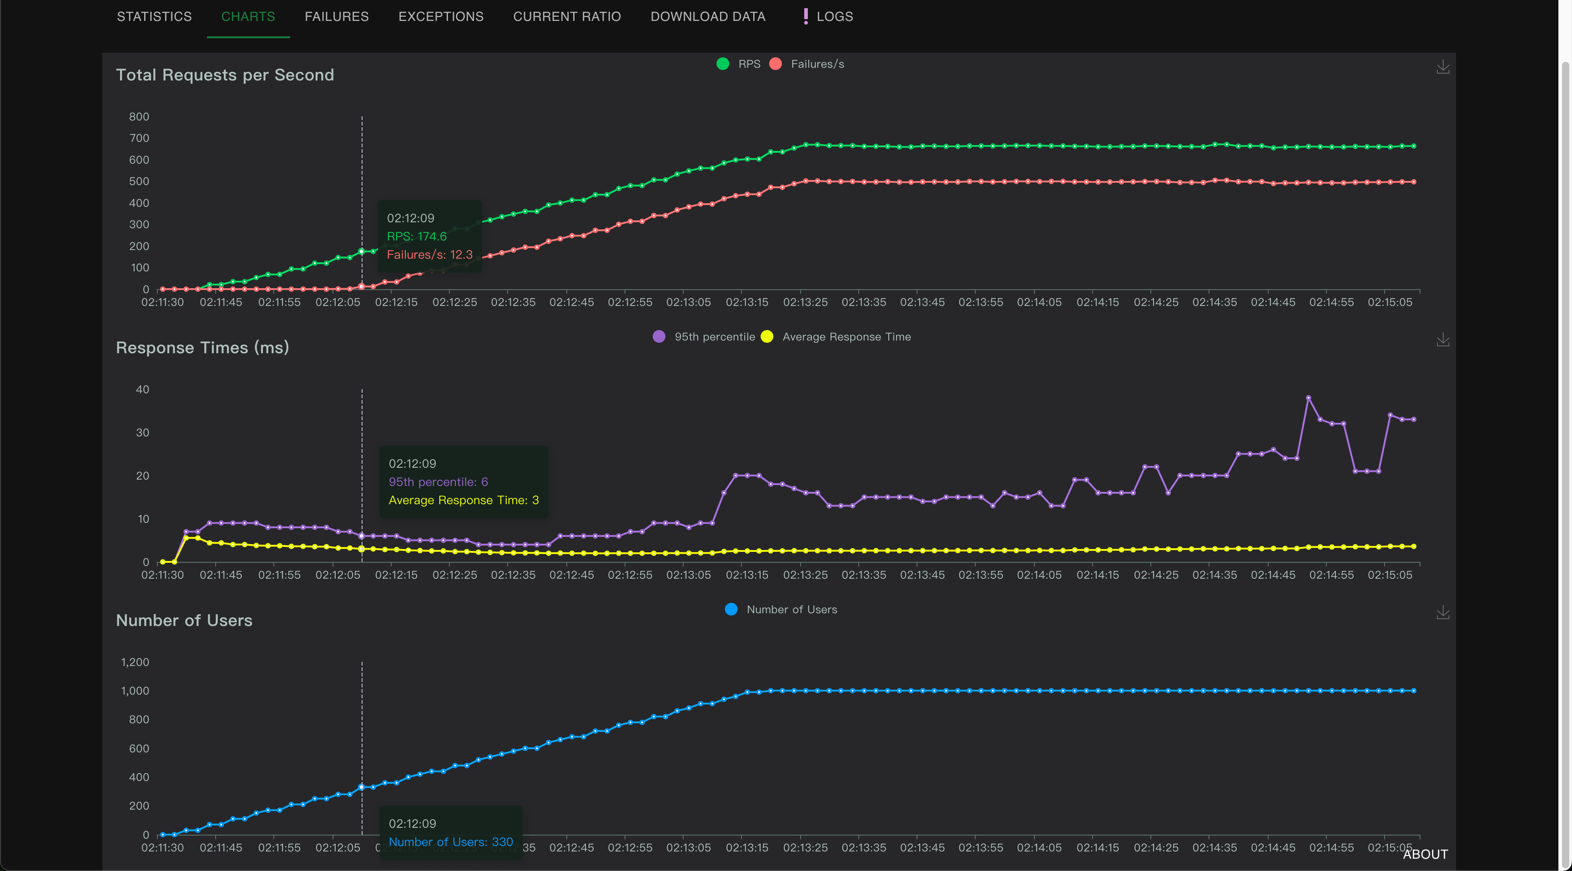This screenshot has height=871, width=1572.
Task: Click the purple exclamation warning icon by LOGS
Action: pos(806,16)
